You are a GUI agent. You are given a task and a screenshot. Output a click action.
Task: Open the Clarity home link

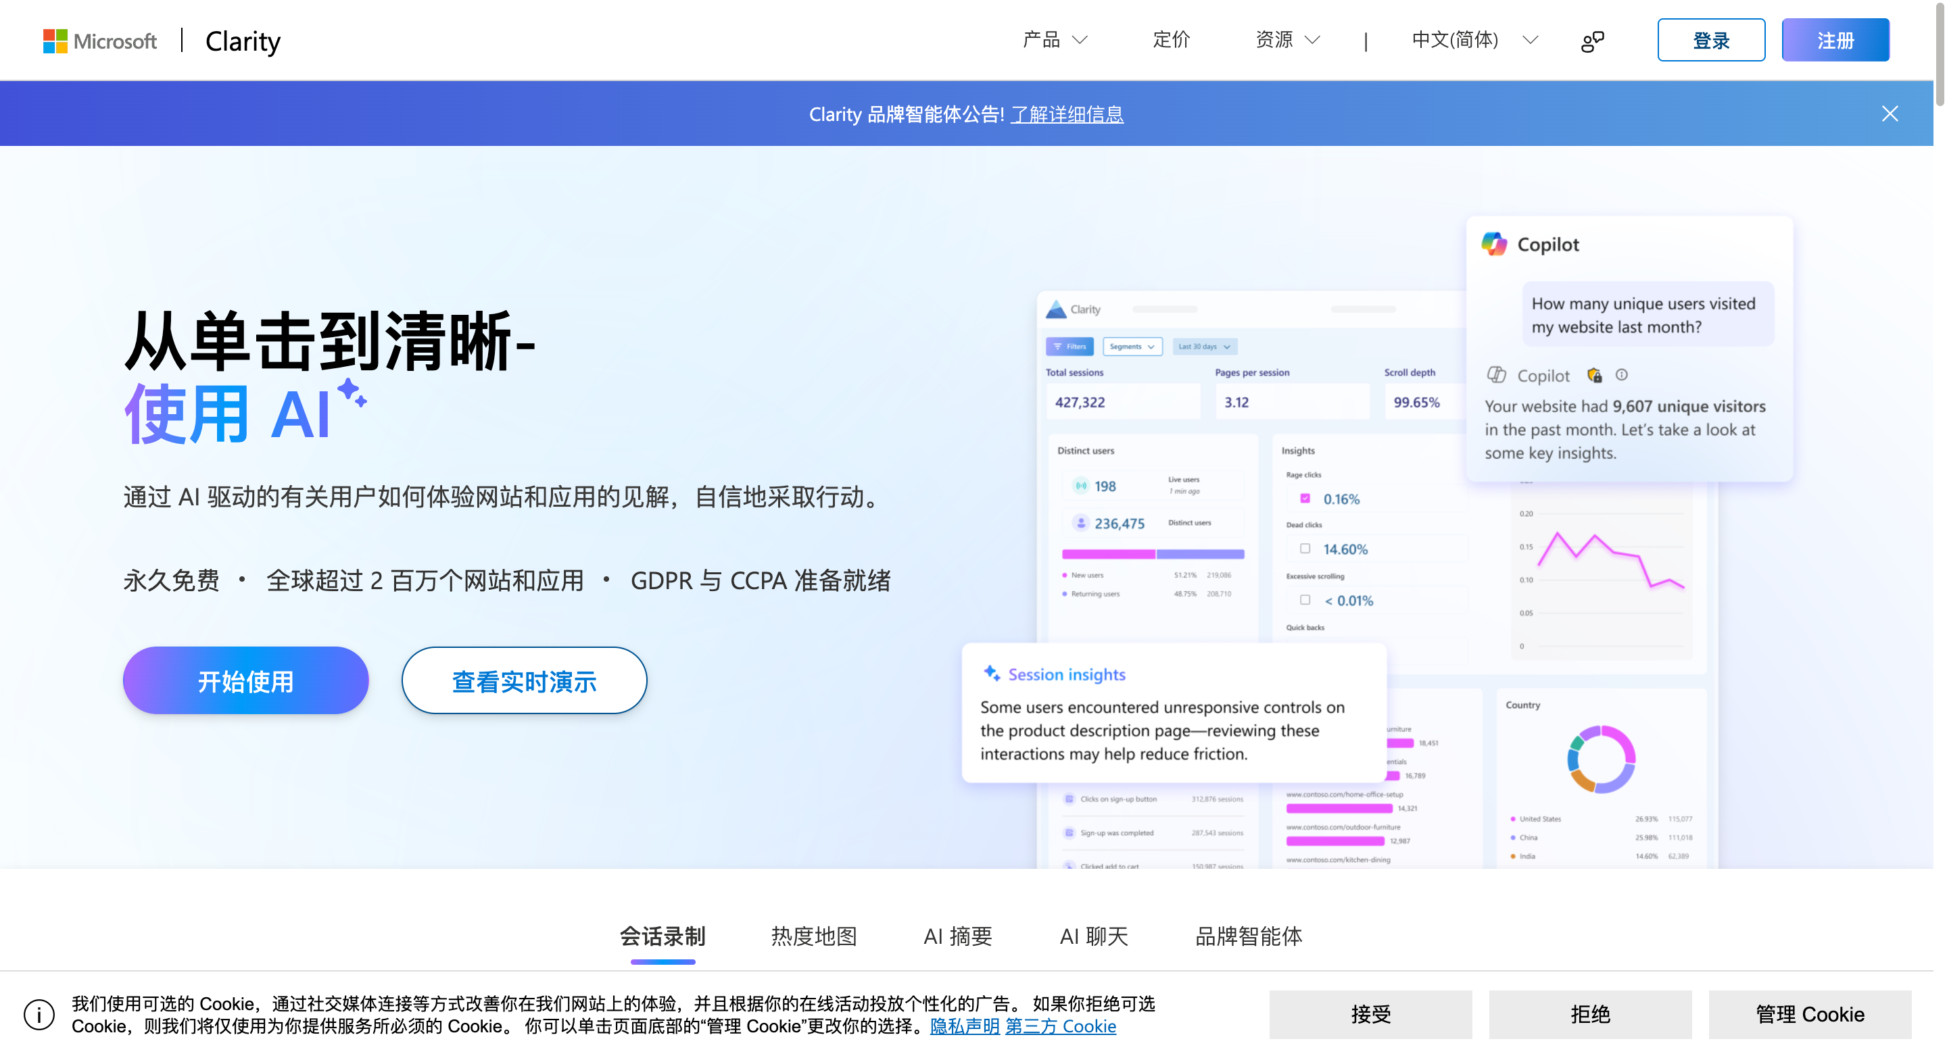pos(243,41)
